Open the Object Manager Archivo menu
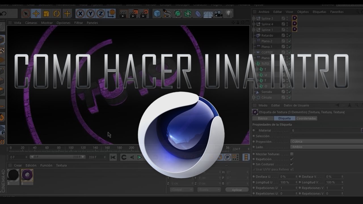Viewport: 363px width, 204px height. pyautogui.click(x=264, y=12)
